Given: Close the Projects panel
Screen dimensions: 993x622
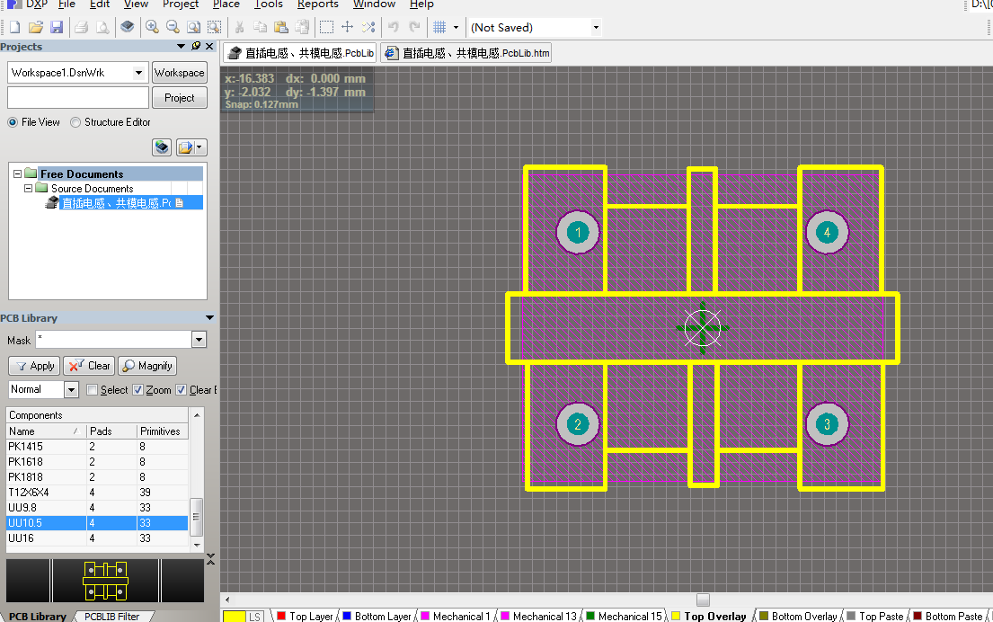Looking at the screenshot, I should point(209,46).
